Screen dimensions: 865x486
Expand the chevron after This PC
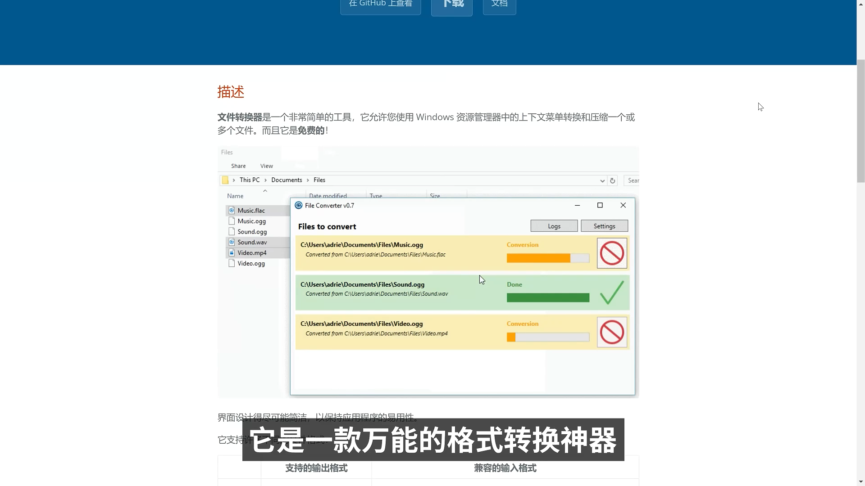coord(265,180)
